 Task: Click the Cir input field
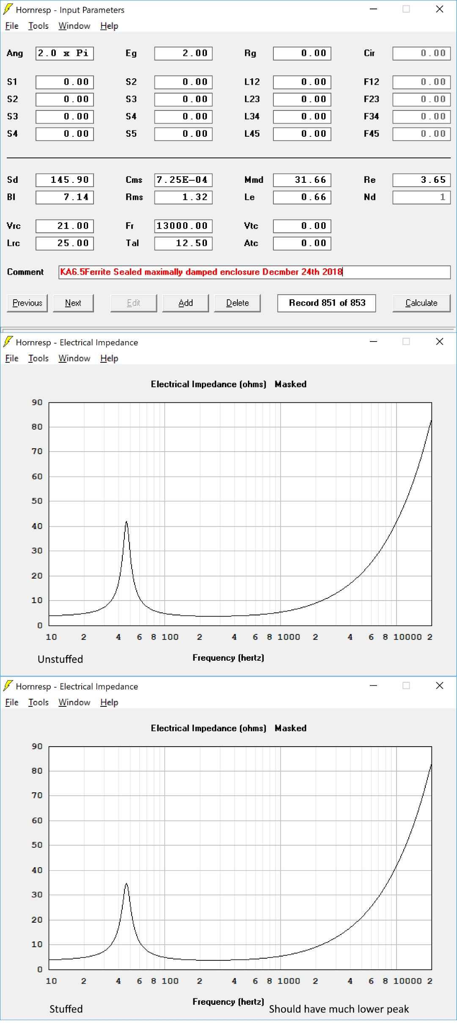pyautogui.click(x=422, y=53)
